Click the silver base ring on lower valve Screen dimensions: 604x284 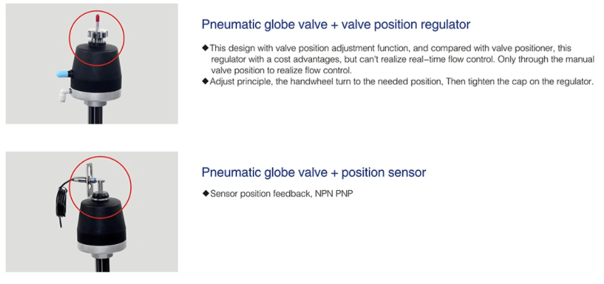click(x=102, y=248)
